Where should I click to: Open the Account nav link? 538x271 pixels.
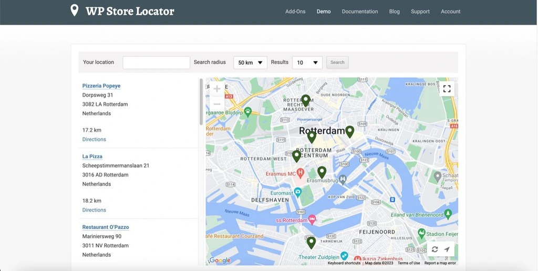click(450, 12)
